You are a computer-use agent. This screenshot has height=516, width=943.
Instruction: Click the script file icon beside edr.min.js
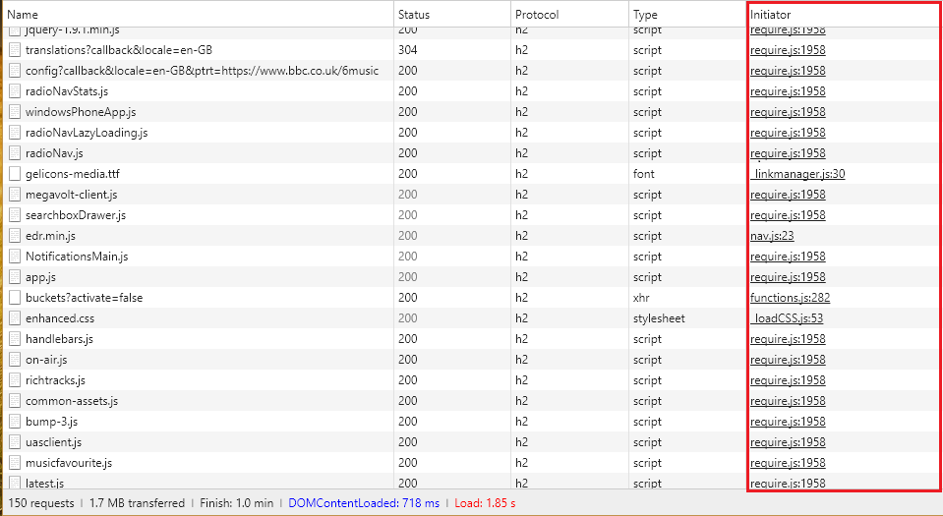(x=15, y=236)
